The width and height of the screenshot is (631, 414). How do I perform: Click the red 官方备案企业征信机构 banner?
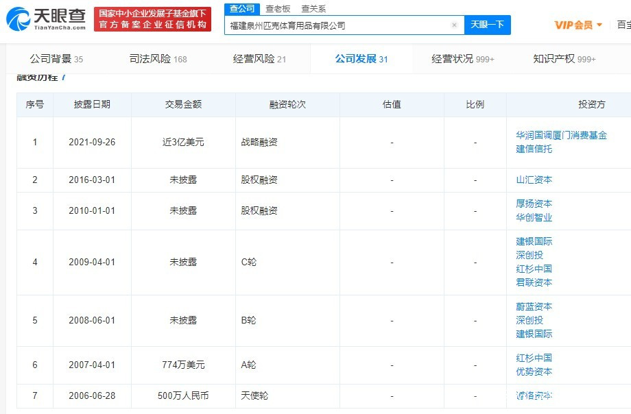pos(152,19)
